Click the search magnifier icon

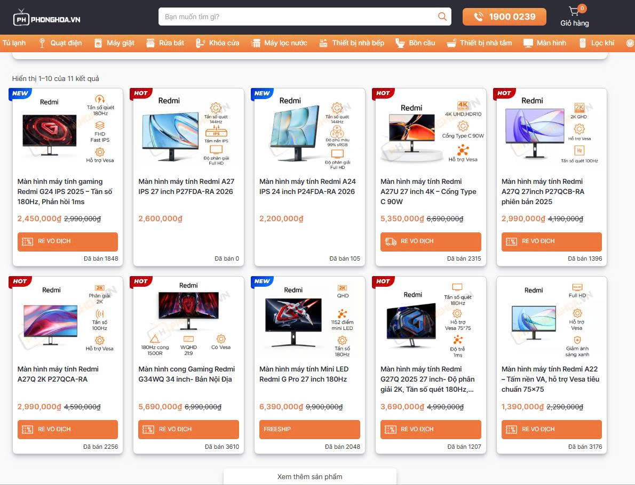pos(442,17)
